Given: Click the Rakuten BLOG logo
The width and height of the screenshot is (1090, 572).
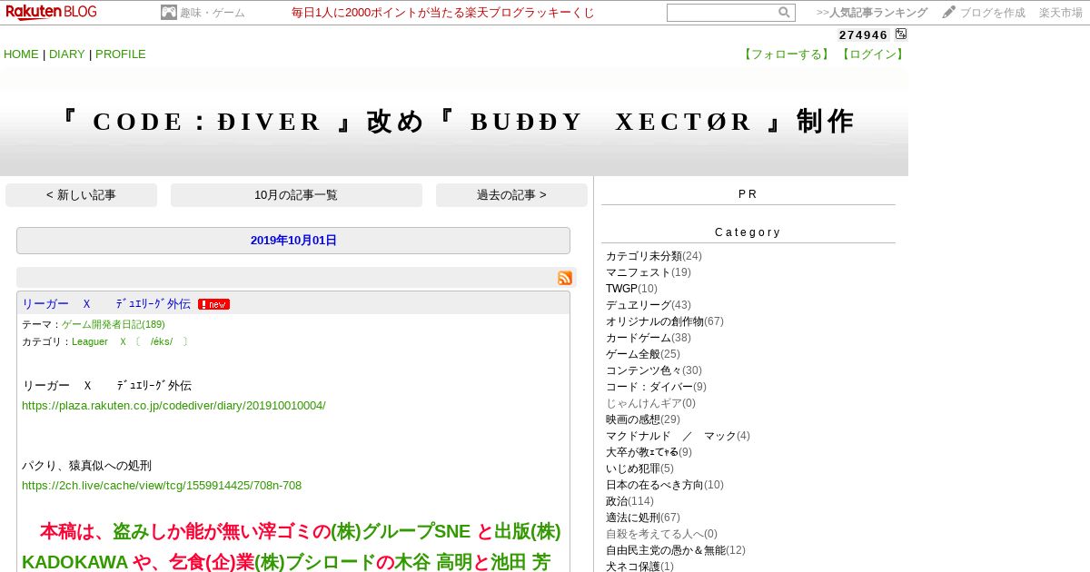Looking at the screenshot, I should pyautogui.click(x=51, y=12).
